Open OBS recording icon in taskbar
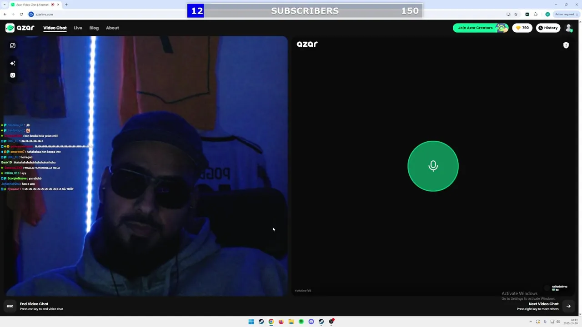Screen dimensions: 582x327 coord(331,322)
